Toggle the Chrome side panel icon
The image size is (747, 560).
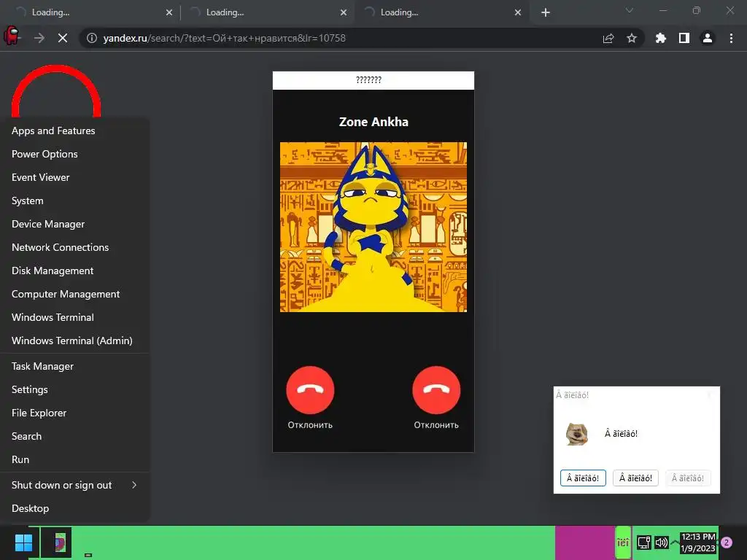(x=684, y=38)
